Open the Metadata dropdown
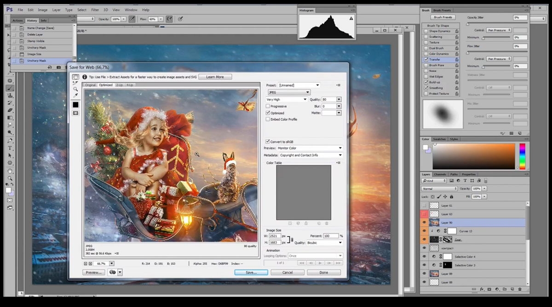Image resolution: width=552 pixels, height=307 pixels. coord(311,155)
